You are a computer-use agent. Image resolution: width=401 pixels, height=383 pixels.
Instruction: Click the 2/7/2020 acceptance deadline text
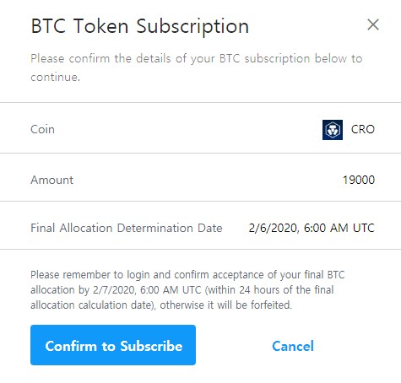147,290
